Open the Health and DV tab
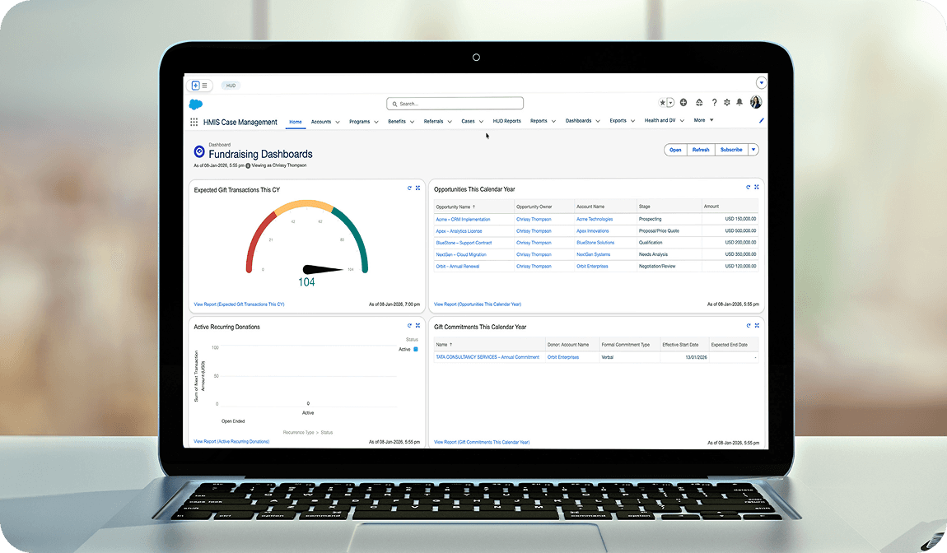 [x=660, y=121]
